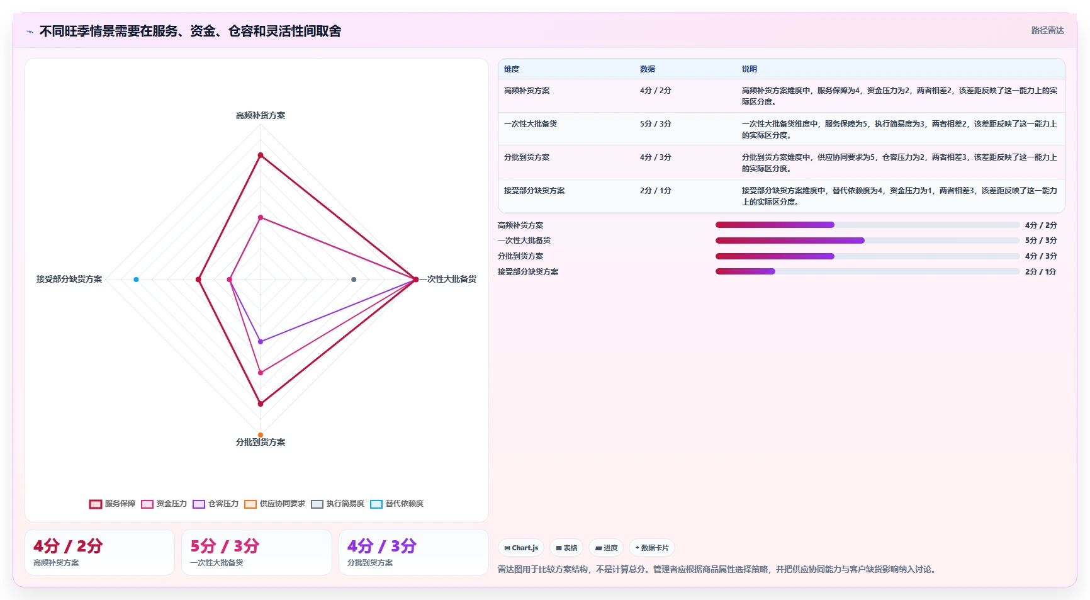
Task: Select the 分批到货方案 table row name
Action: click(x=527, y=157)
